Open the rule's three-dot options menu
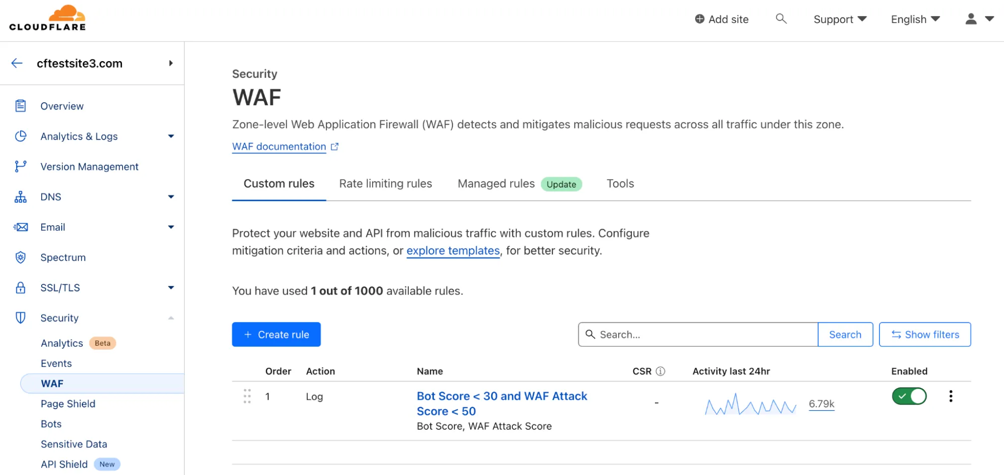 pos(951,396)
